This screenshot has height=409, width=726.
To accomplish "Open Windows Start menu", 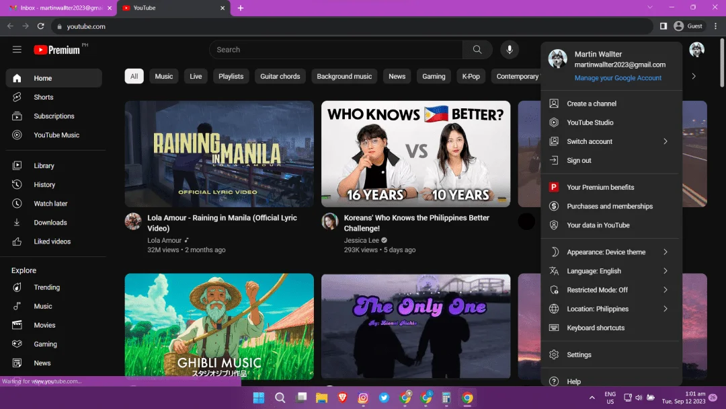I will pyautogui.click(x=258, y=398).
